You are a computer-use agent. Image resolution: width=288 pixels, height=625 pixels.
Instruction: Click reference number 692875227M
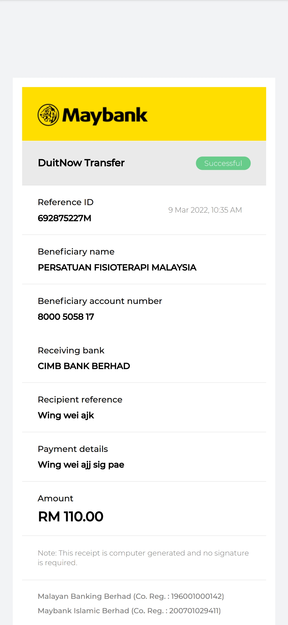[x=65, y=218]
